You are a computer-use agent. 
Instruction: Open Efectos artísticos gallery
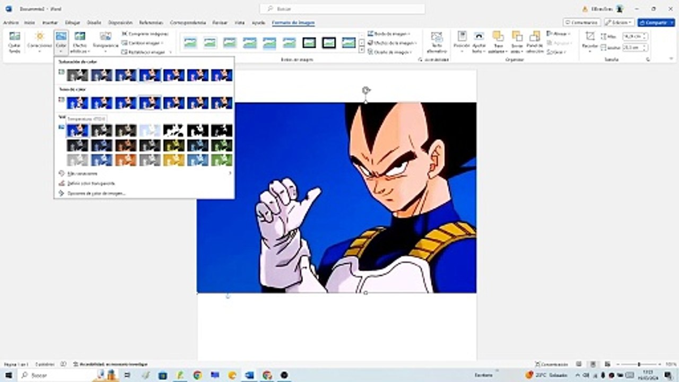coord(80,42)
